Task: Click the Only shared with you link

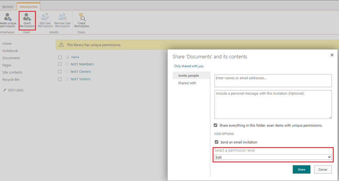Action: [189, 66]
